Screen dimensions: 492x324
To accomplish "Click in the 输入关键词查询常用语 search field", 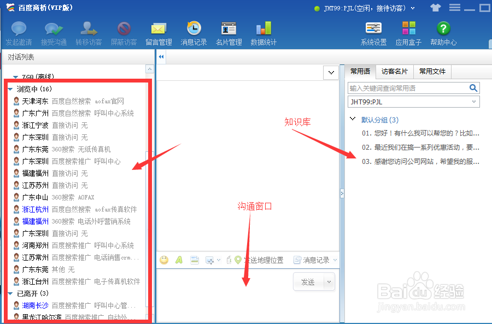I will 408,88.
